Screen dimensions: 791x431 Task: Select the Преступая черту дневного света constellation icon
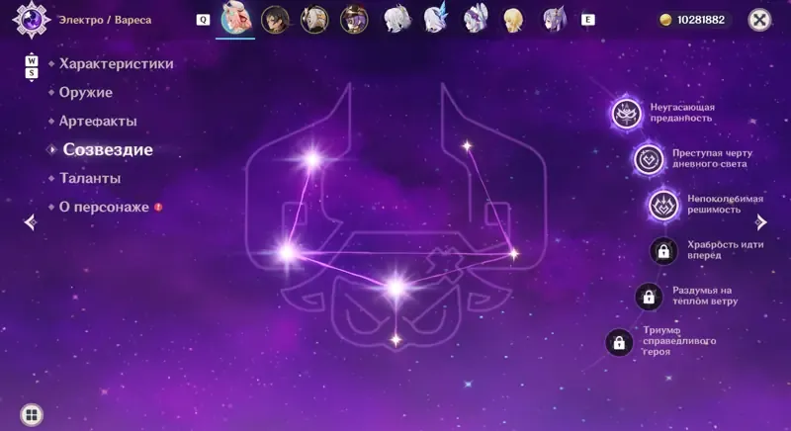point(649,159)
